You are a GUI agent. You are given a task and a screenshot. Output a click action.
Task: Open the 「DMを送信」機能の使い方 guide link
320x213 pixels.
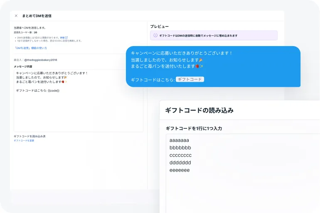pyautogui.click(x=30, y=48)
